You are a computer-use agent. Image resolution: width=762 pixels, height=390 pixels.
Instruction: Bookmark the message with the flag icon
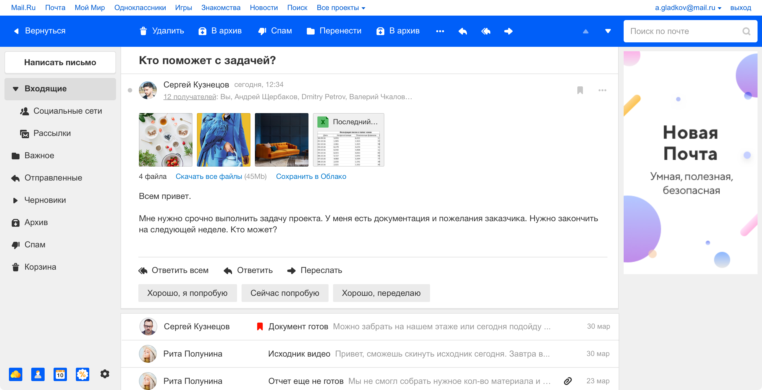tap(580, 91)
